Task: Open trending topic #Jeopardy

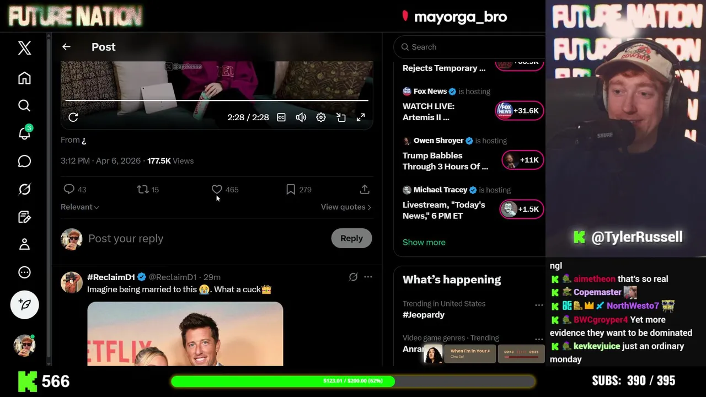Action: 424,315
